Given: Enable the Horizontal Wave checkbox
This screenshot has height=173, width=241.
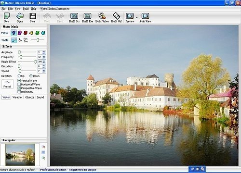Looking at the screenshot, I should click(x=19, y=84).
